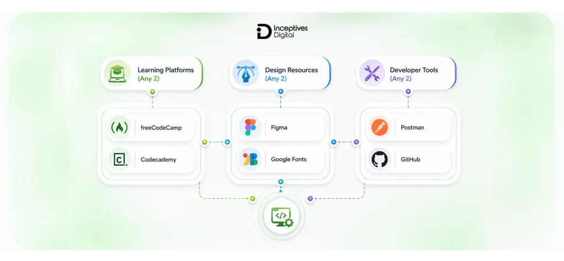Open the freeCodeCamp label

click(161, 128)
